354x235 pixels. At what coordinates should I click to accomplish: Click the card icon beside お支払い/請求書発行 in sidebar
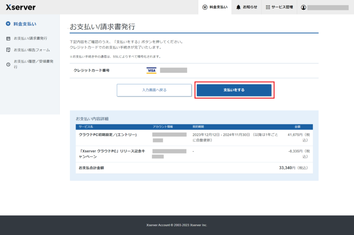click(8, 39)
